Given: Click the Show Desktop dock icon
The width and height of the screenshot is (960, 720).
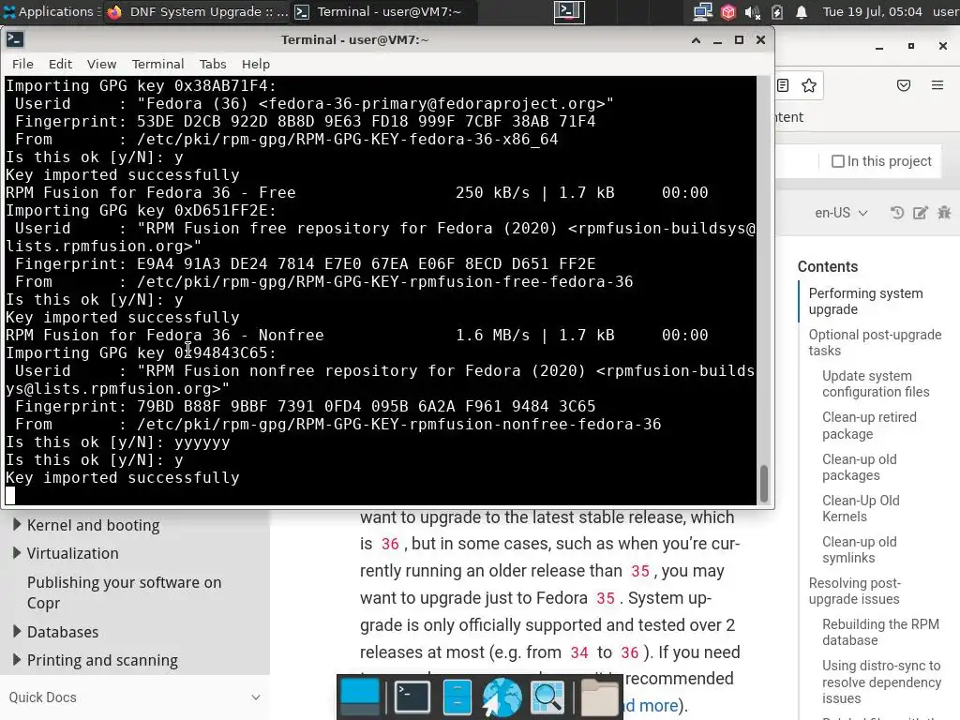Looking at the screenshot, I should [360, 697].
